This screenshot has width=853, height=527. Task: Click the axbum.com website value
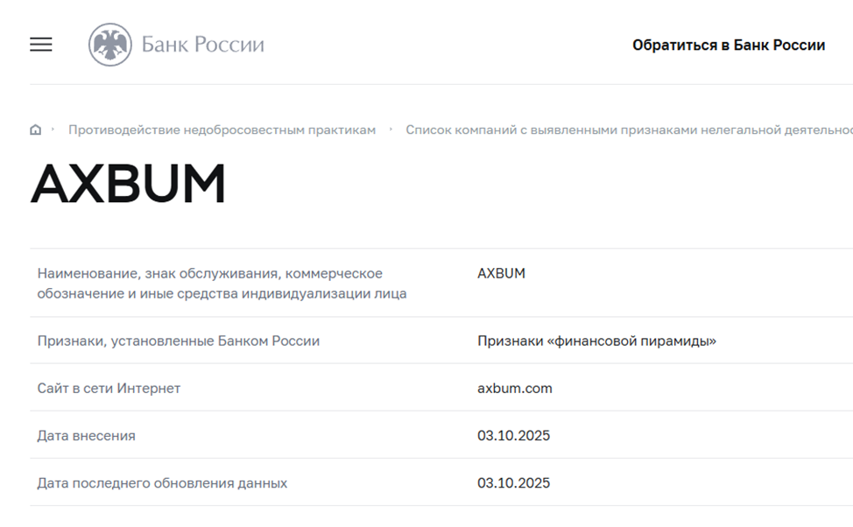tap(514, 388)
